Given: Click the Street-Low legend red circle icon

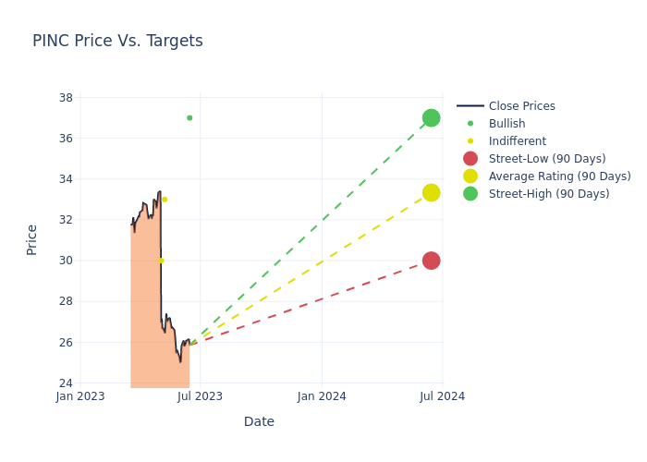Looking at the screenshot, I should (x=470, y=159).
